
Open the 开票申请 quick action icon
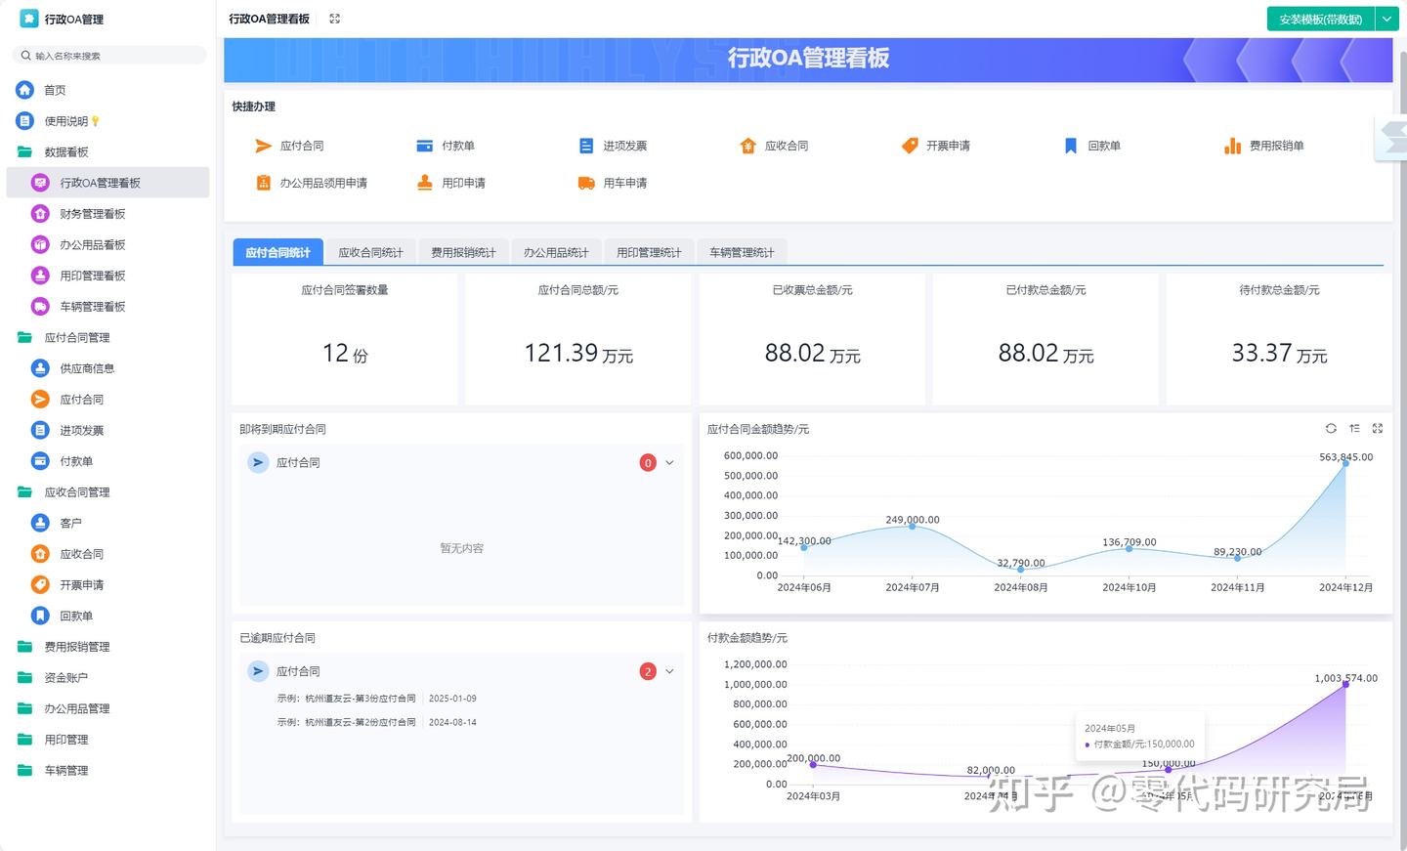[x=909, y=145]
